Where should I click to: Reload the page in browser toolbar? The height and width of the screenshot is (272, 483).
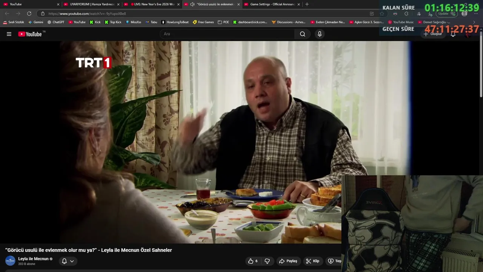(x=29, y=14)
